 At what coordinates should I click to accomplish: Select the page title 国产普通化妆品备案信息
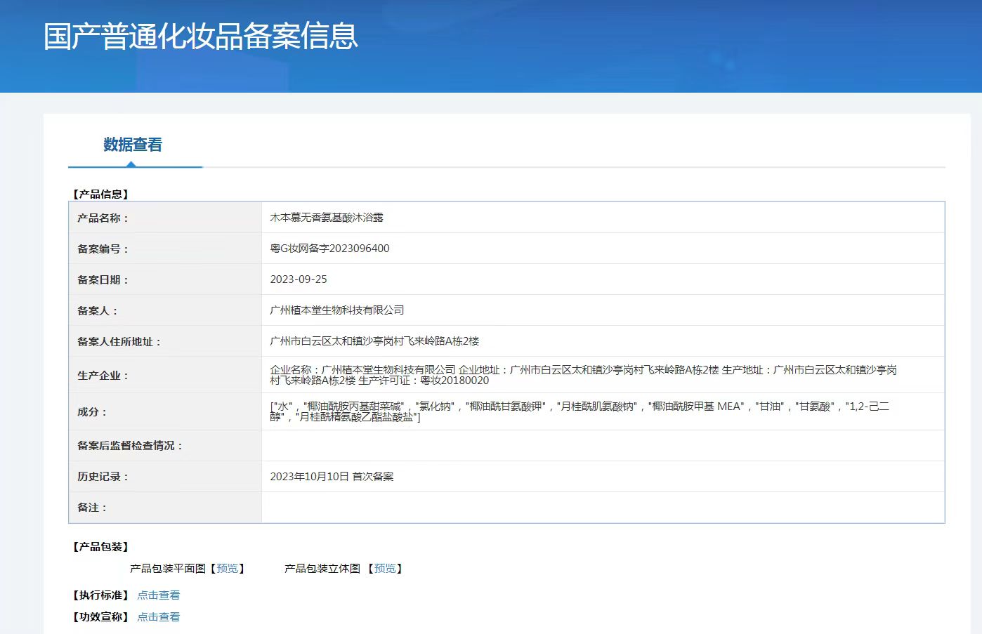201,36
